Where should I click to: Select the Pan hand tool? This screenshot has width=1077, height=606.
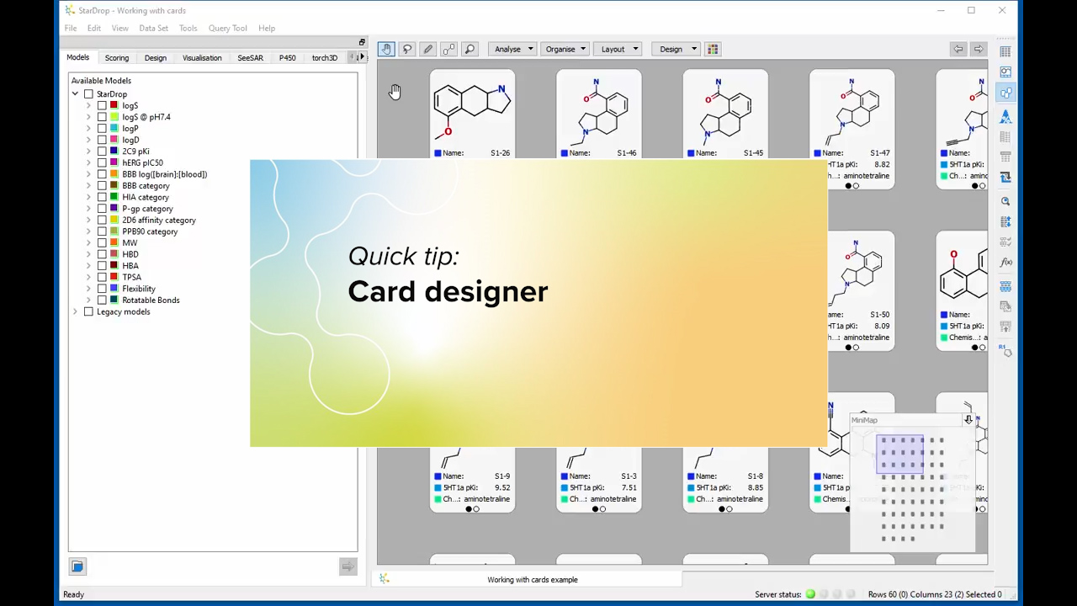[386, 48]
